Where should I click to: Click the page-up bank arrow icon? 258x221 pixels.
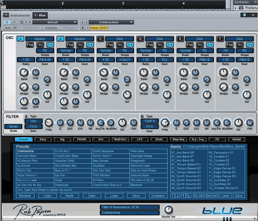coord(183,196)
